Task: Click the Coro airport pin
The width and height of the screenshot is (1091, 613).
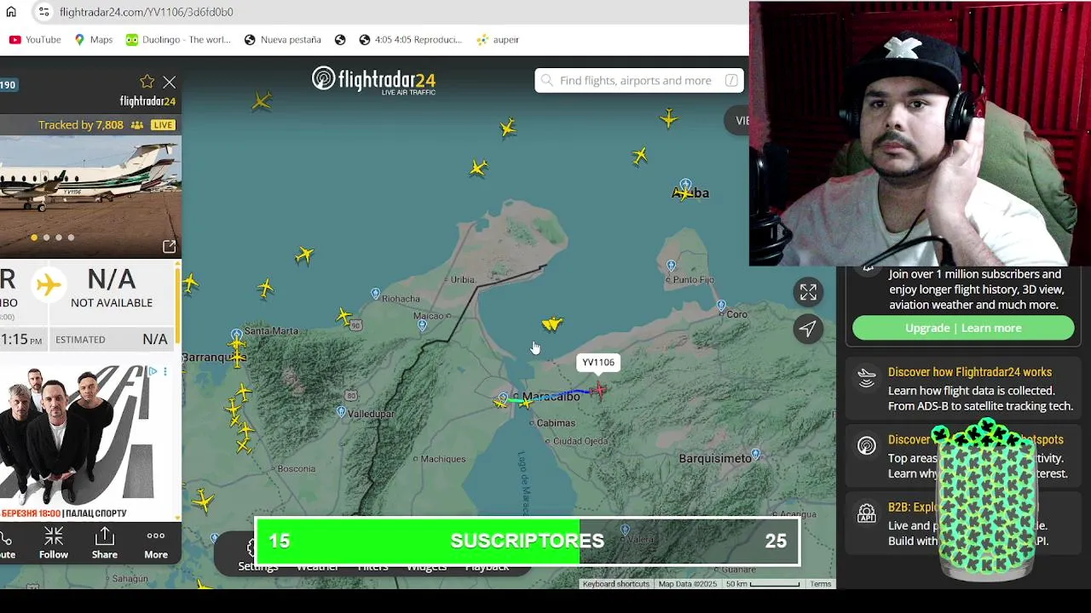Action: (721, 305)
